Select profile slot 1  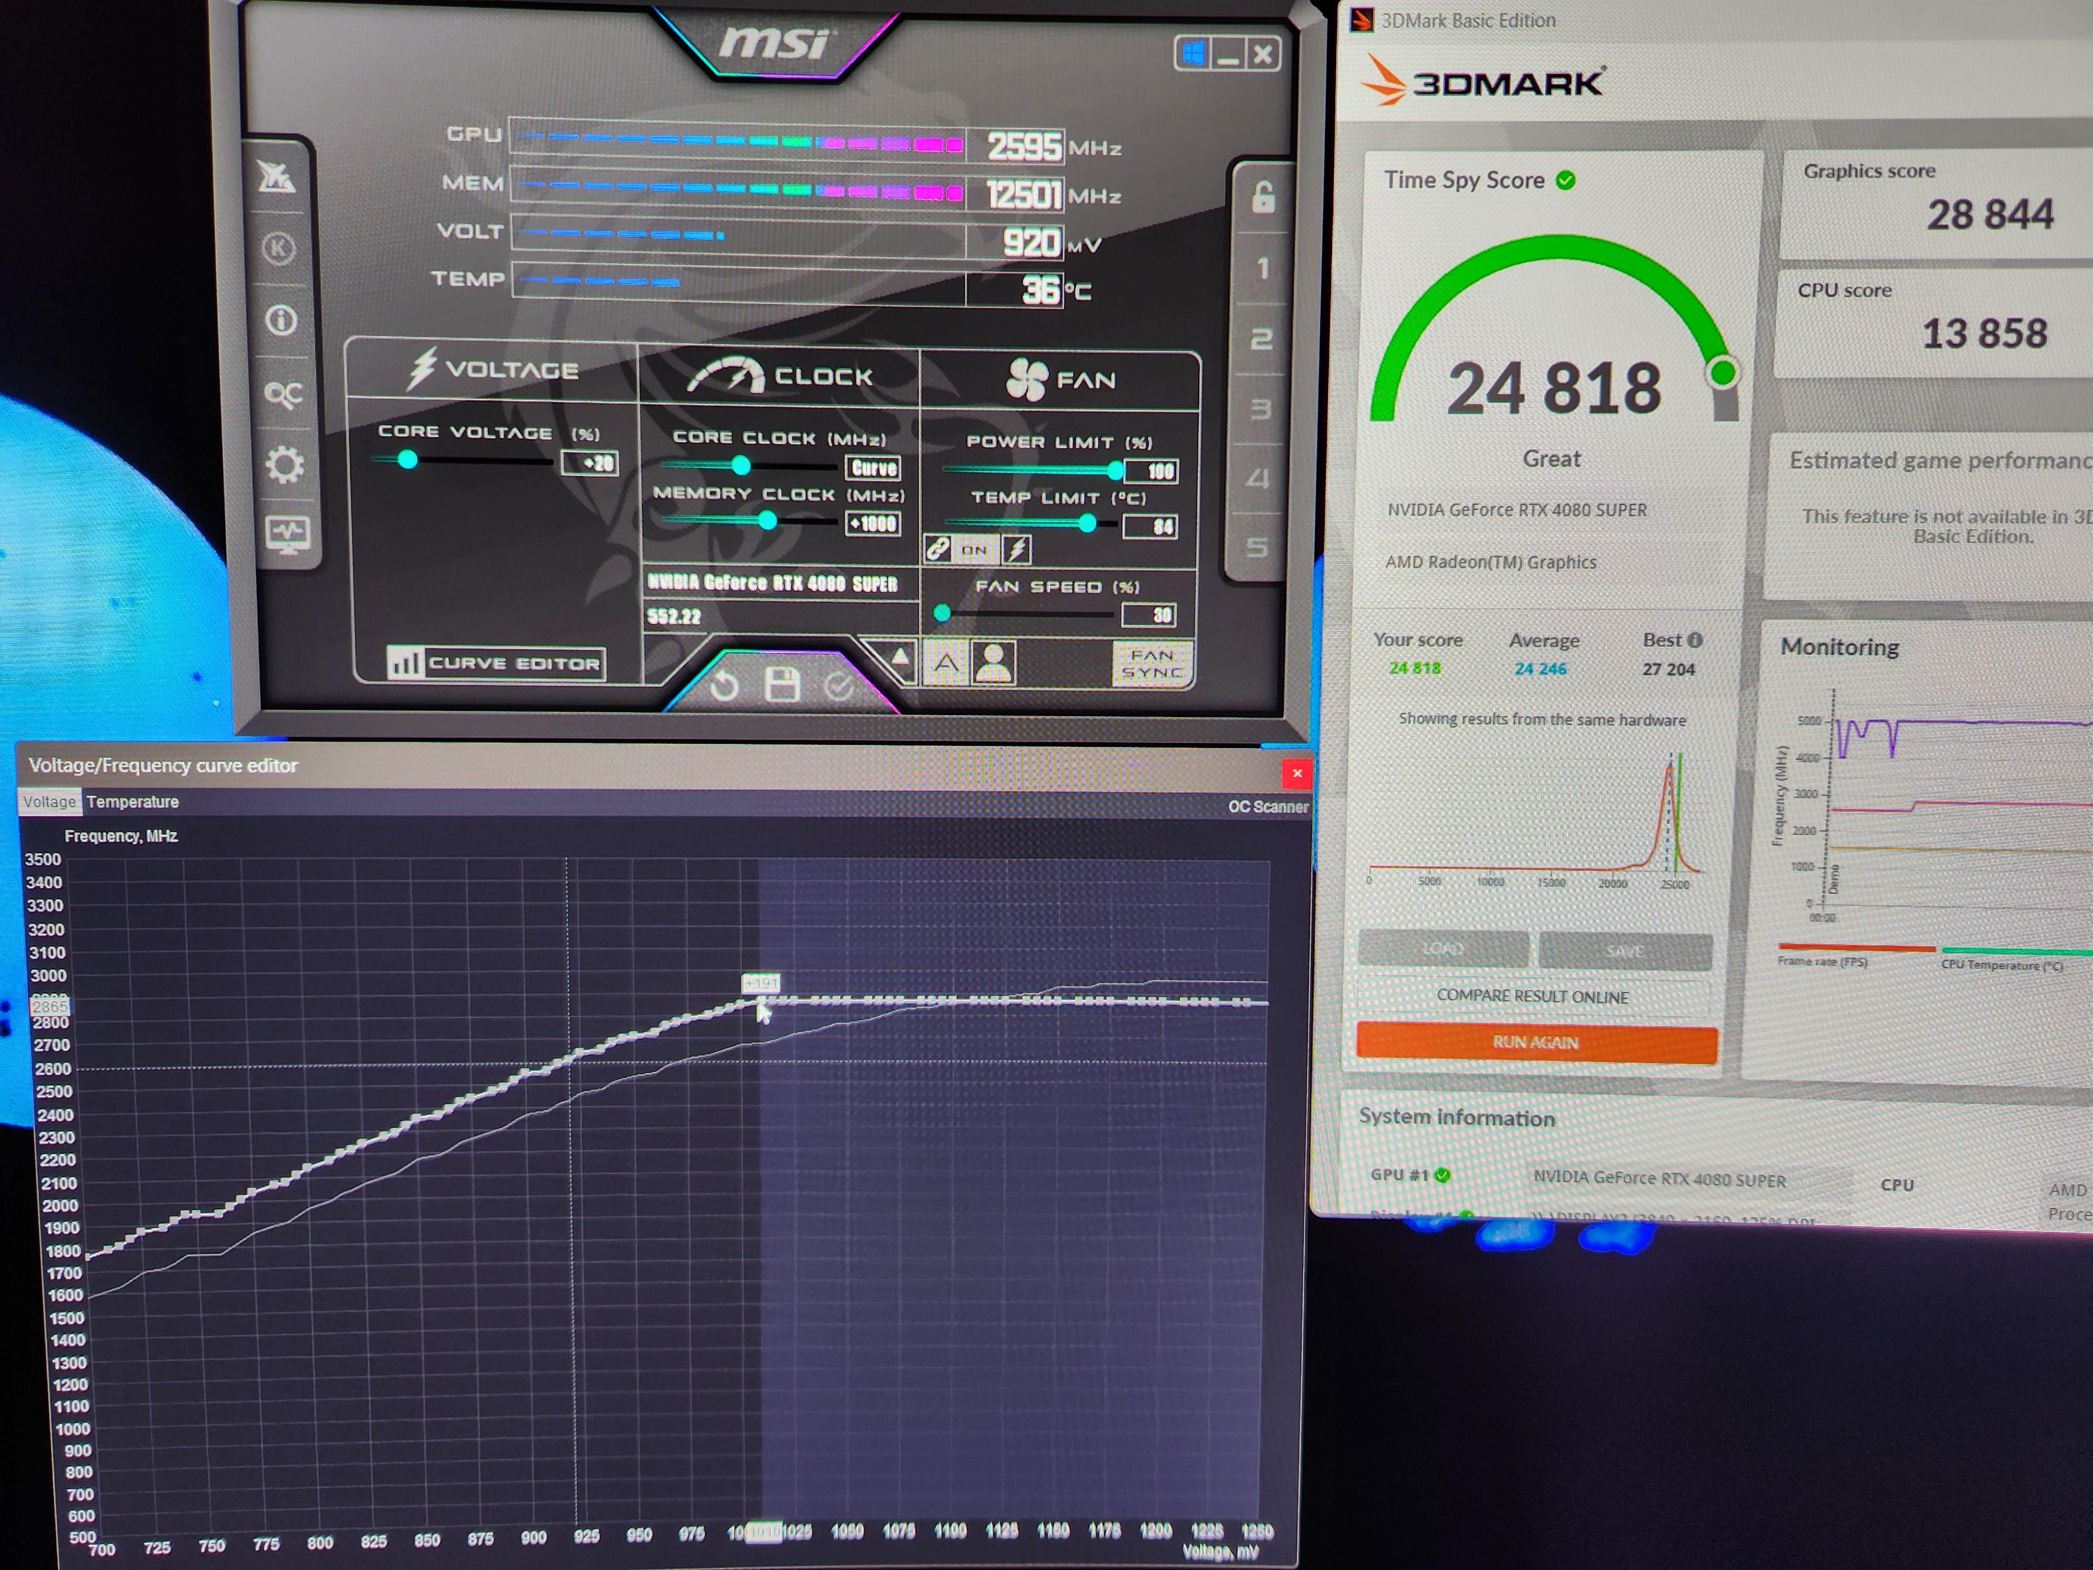1262,269
